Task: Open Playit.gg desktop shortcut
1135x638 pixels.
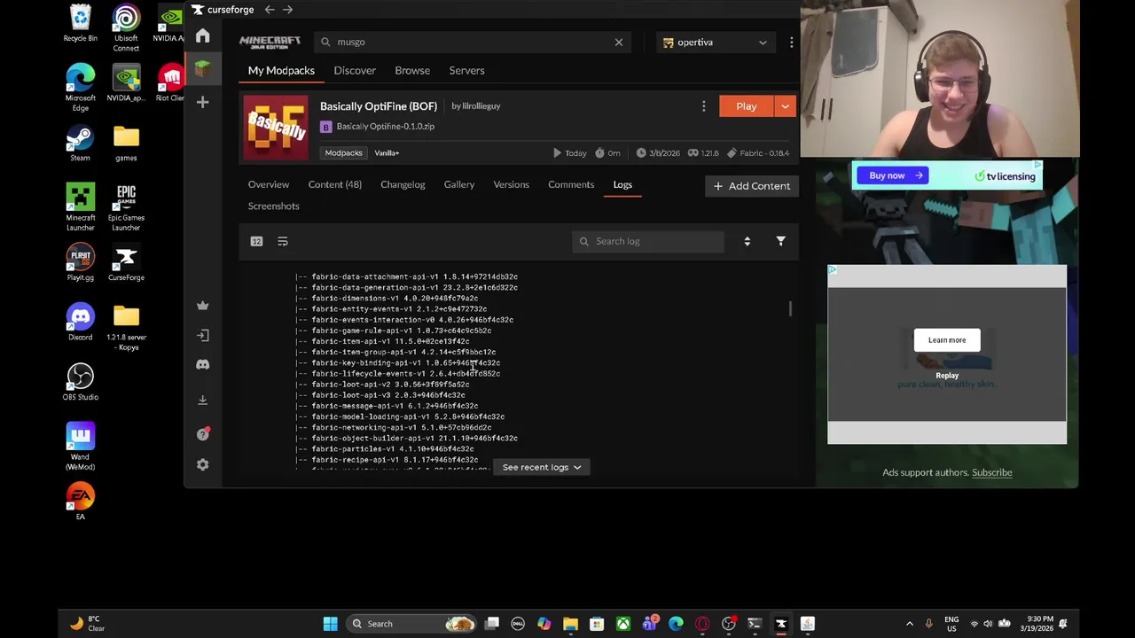Action: point(80,262)
